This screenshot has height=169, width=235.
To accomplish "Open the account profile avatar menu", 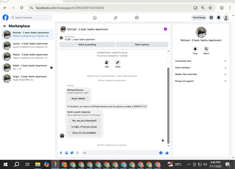I will 226,18.
